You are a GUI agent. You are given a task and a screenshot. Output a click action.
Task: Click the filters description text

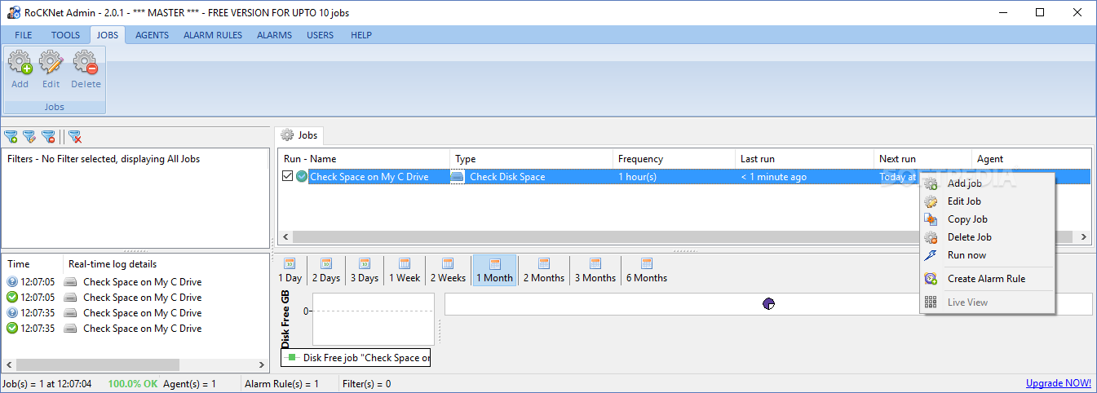[x=104, y=159]
